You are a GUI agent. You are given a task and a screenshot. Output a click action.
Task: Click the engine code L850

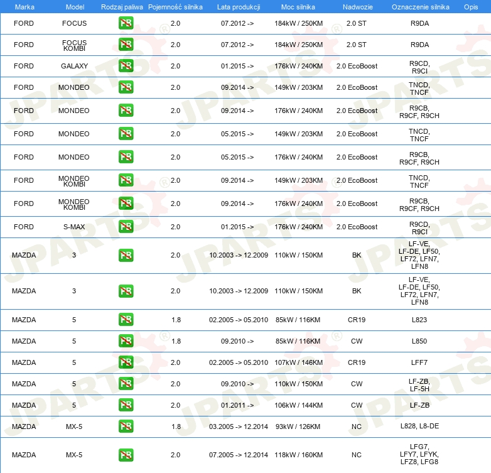pos(419,341)
